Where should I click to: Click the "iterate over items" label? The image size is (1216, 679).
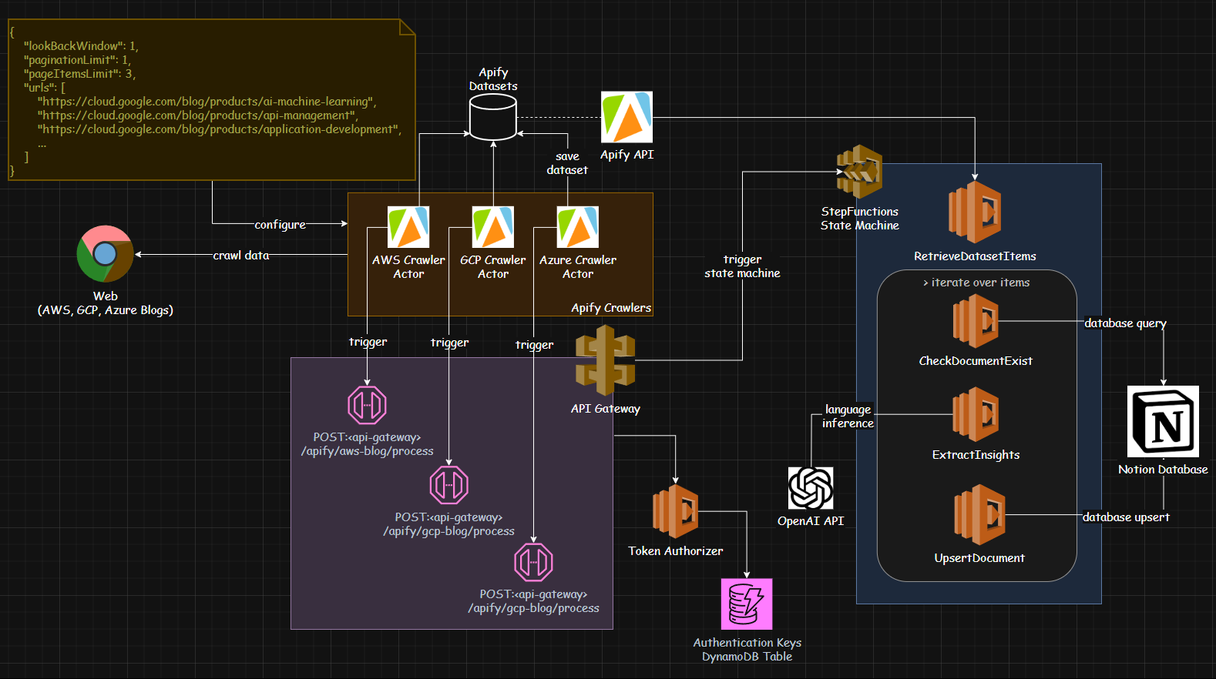pos(976,283)
